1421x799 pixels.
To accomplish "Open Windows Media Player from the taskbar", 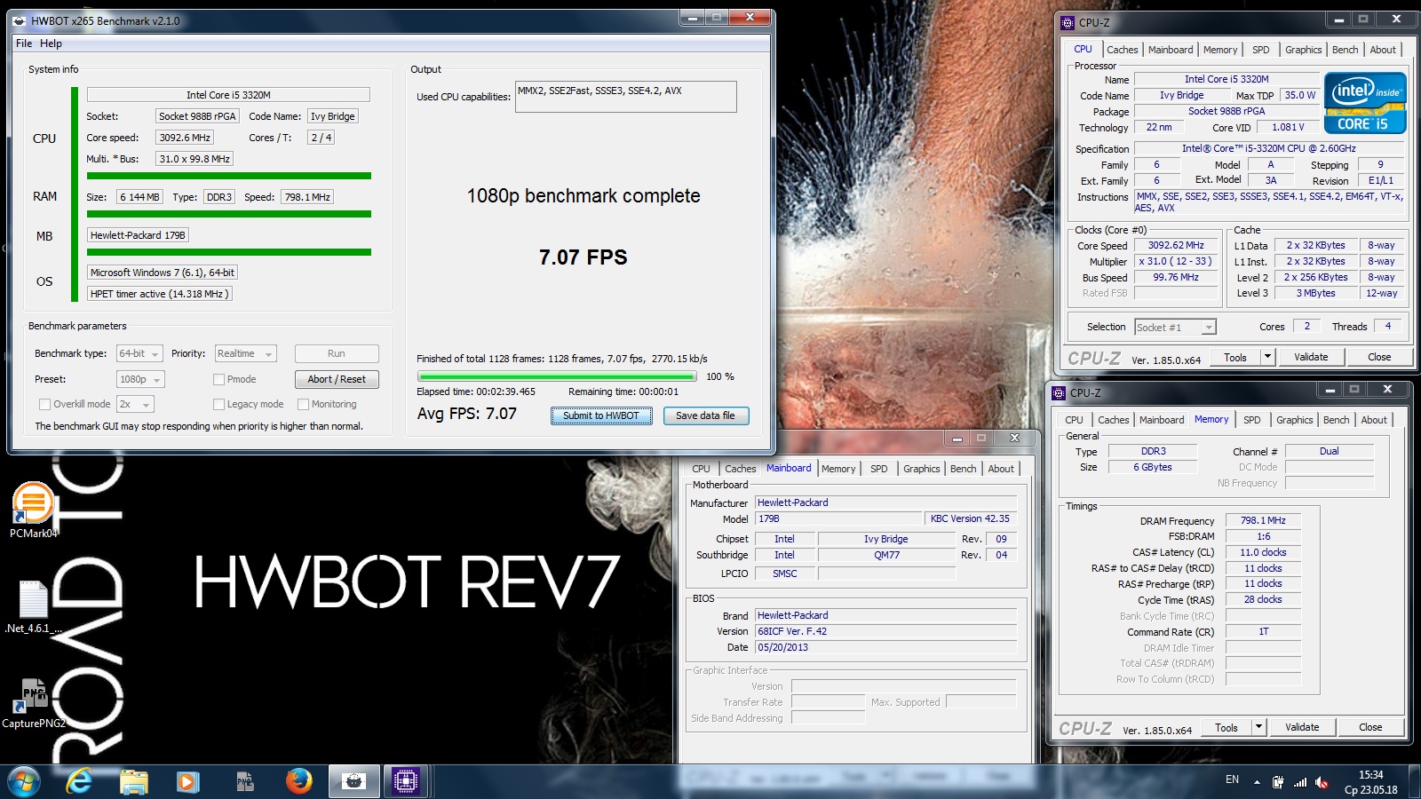I will (x=187, y=781).
